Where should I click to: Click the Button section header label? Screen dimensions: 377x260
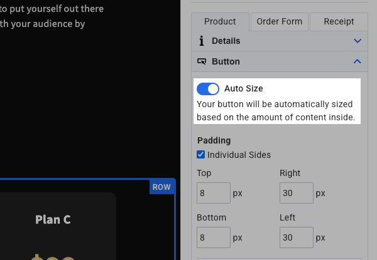(226, 61)
